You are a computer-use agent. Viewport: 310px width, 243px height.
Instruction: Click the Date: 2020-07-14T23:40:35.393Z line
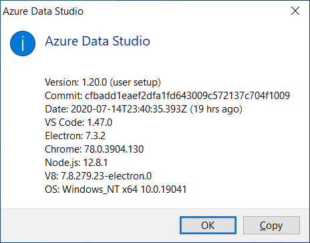(x=144, y=109)
